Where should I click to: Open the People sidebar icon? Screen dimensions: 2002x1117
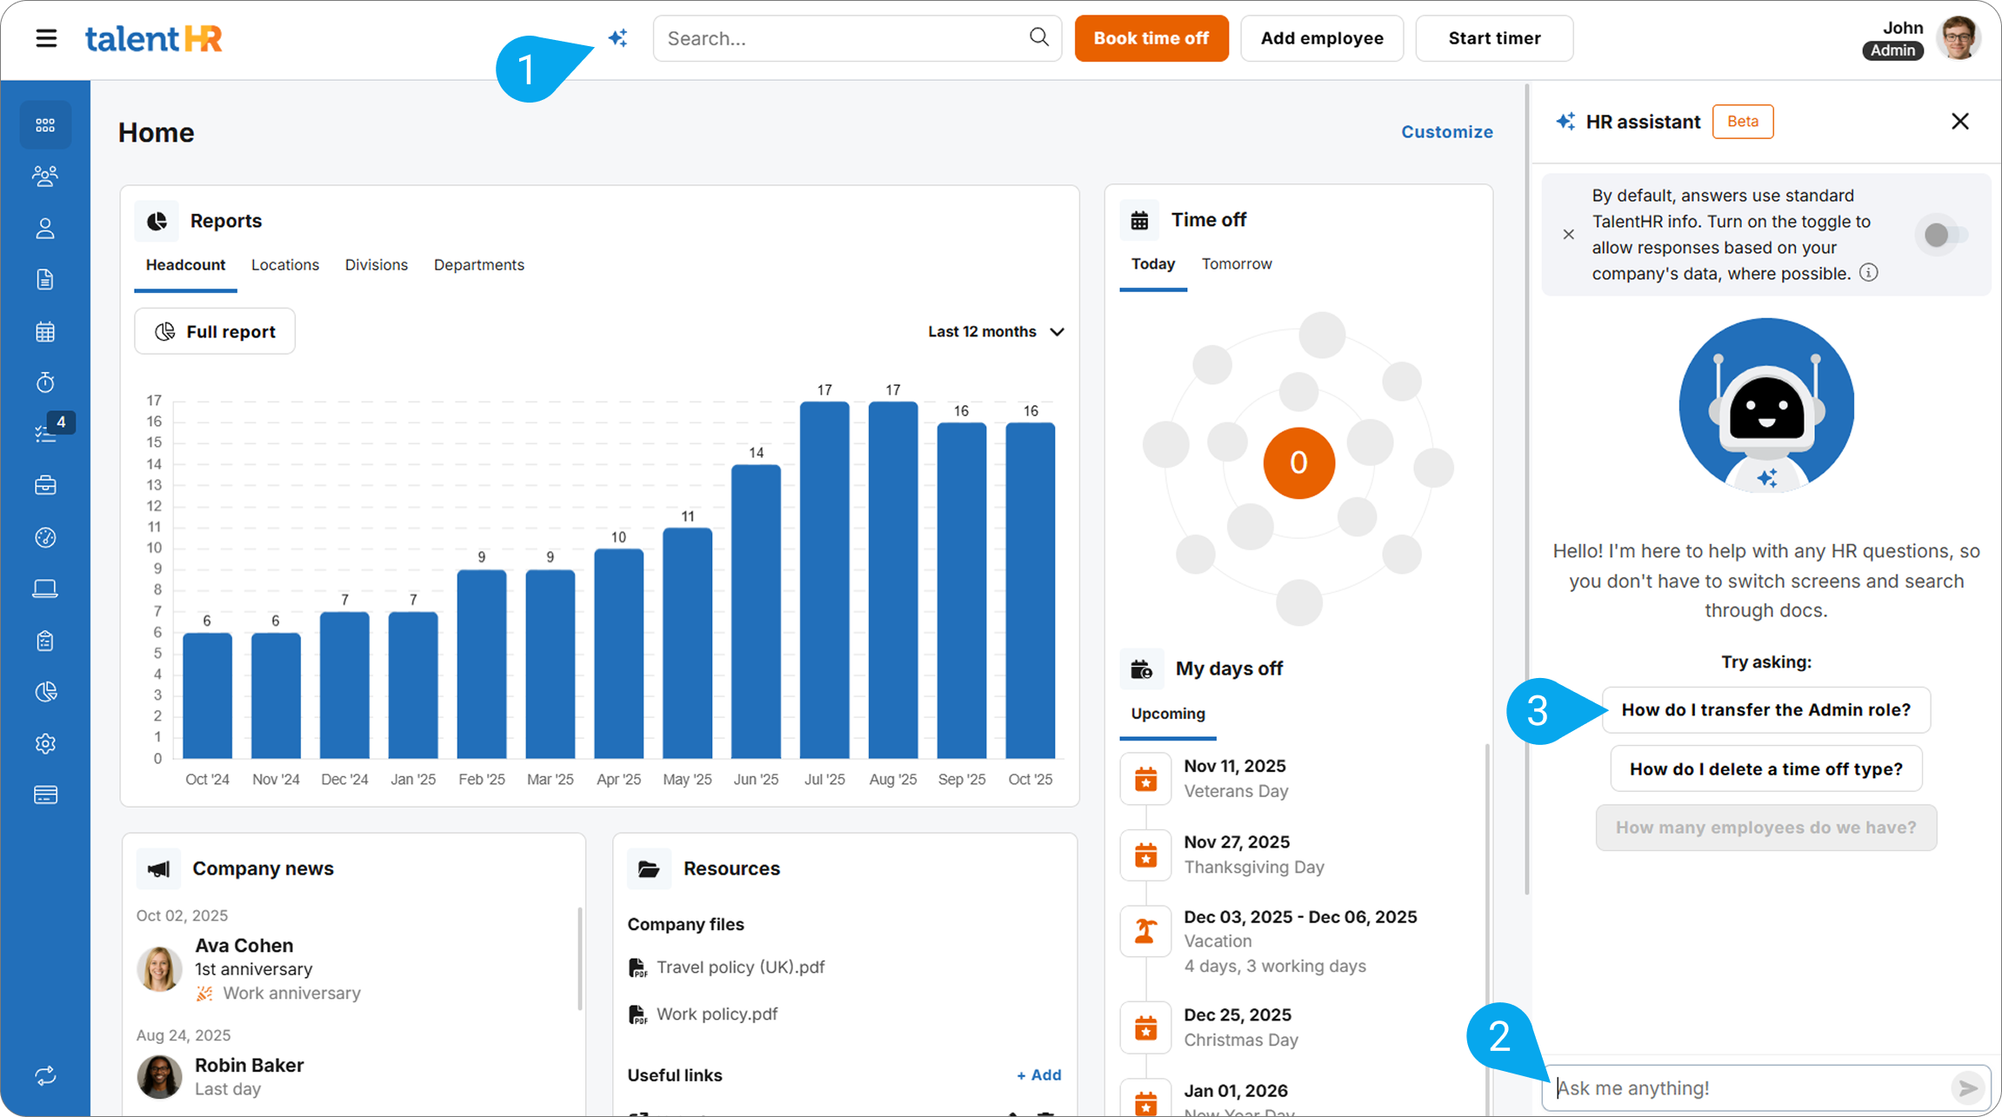tap(45, 176)
